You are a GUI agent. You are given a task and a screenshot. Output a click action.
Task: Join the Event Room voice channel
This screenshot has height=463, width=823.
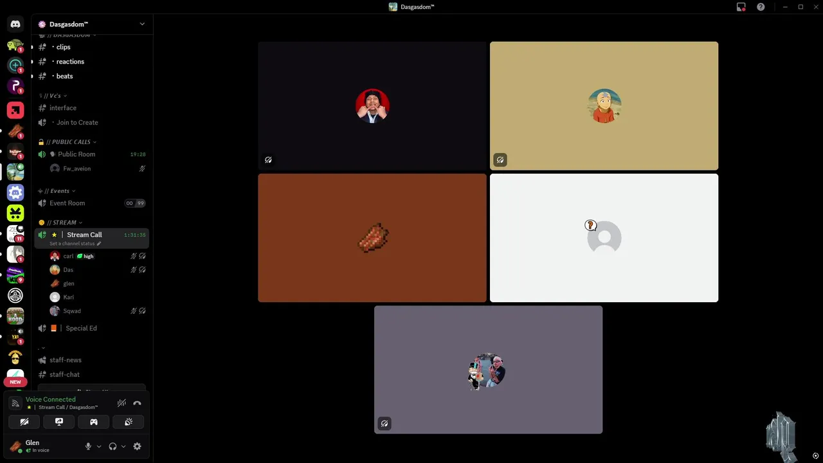click(91, 203)
